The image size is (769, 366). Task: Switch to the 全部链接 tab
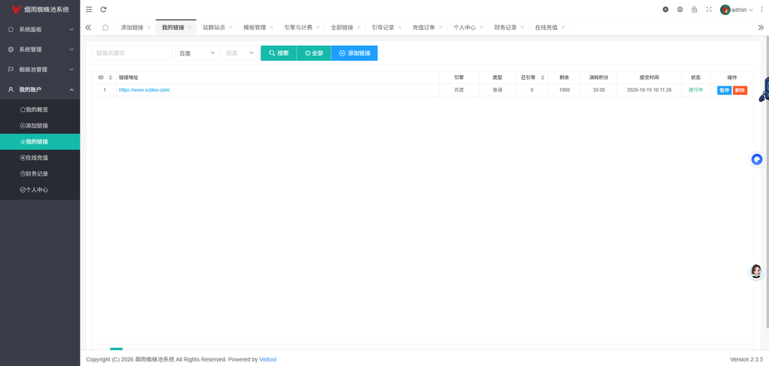tap(342, 28)
